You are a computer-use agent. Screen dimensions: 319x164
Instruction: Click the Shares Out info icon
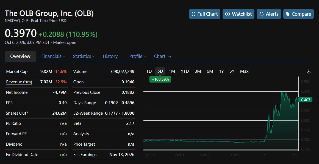coord(27,112)
